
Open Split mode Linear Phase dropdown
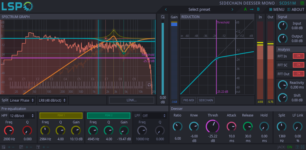(22, 100)
